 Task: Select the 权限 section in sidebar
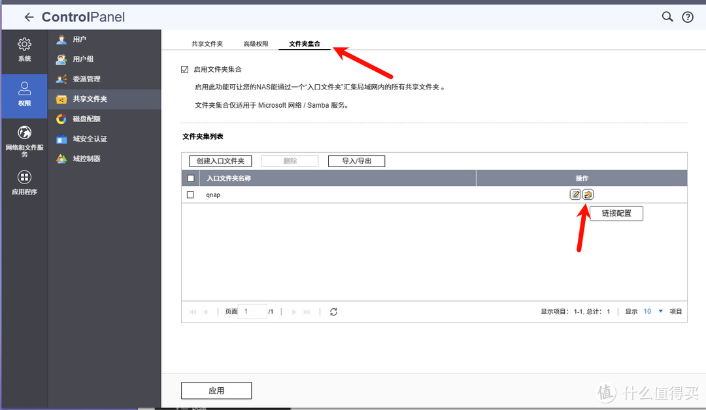[24, 95]
